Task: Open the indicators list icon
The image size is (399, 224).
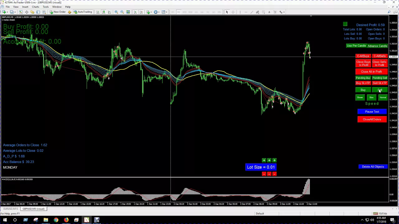Action: (148, 12)
